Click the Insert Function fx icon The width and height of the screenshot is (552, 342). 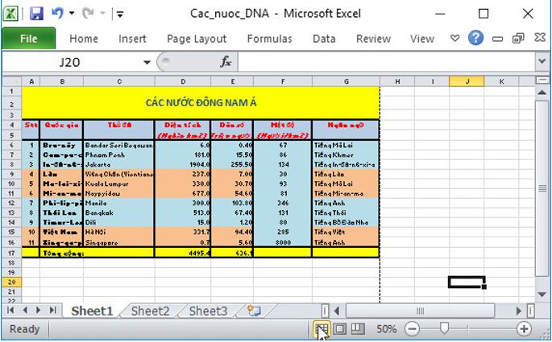tap(226, 62)
